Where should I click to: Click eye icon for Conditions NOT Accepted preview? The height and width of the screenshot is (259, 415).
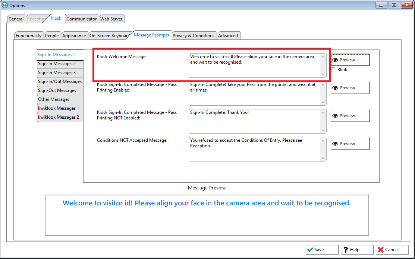click(335, 144)
